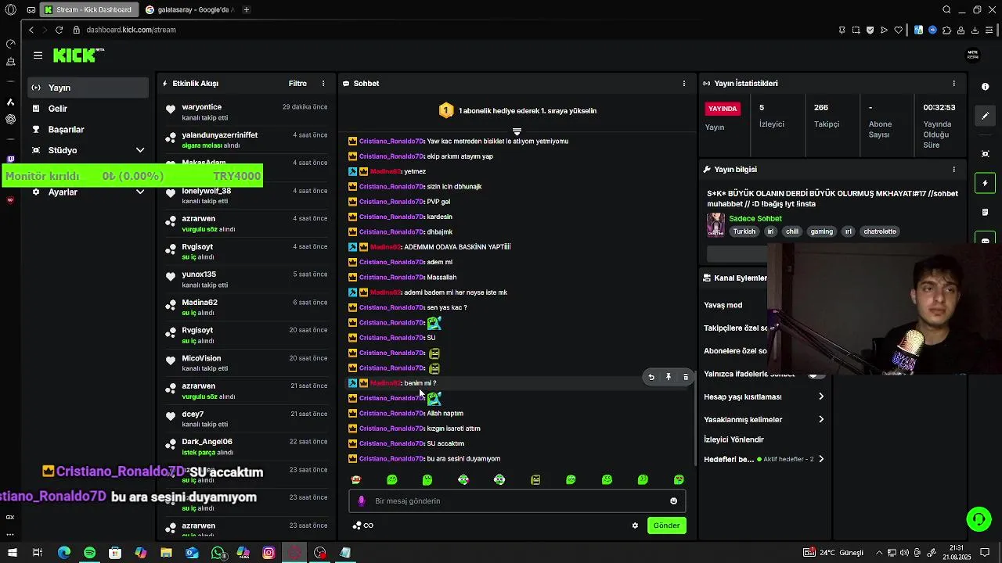Click the gaming stream tag
Image resolution: width=1002 pixels, height=563 pixels.
click(821, 231)
